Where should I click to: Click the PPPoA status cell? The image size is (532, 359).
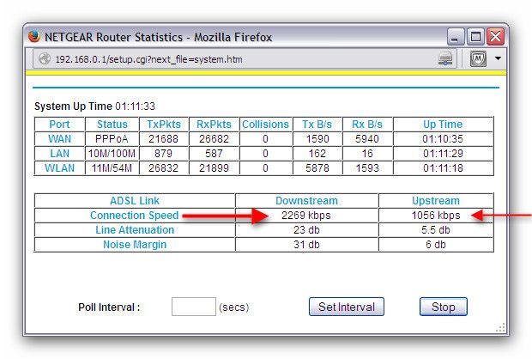click(112, 139)
